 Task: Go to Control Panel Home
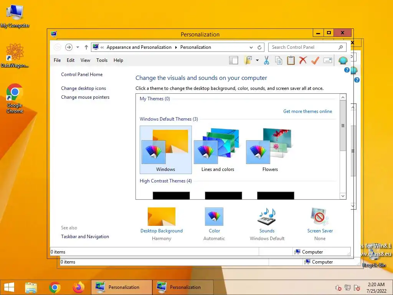pos(82,75)
